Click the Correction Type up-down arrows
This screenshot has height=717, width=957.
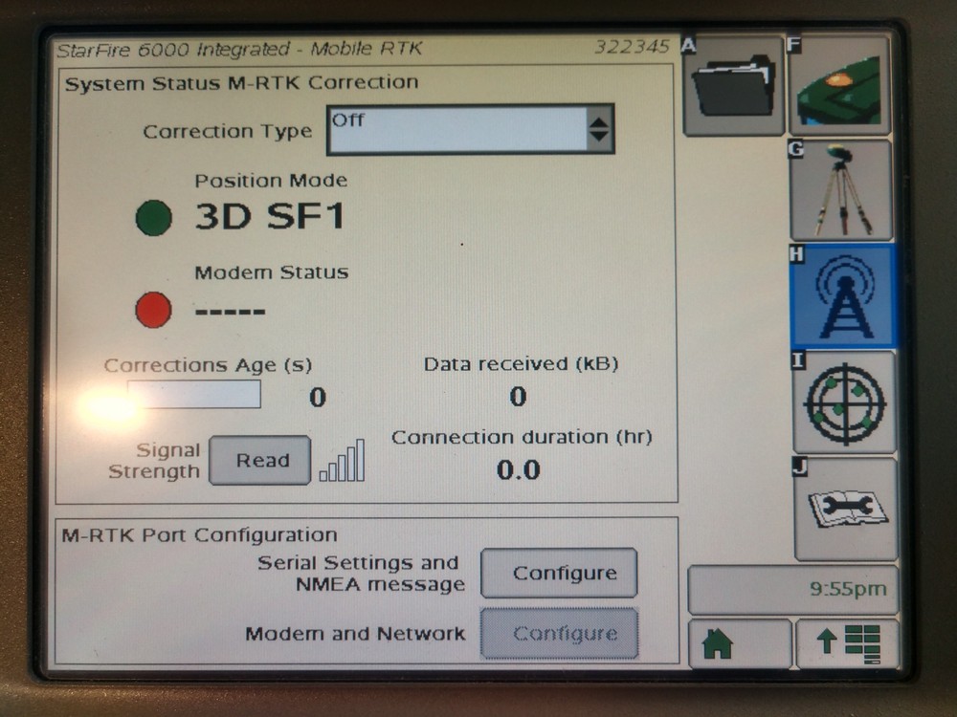tap(599, 129)
